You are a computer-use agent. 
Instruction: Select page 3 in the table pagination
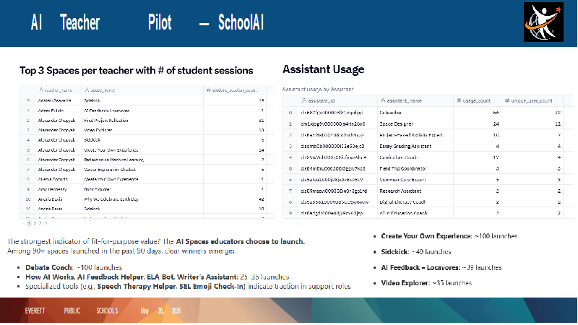click(40, 223)
